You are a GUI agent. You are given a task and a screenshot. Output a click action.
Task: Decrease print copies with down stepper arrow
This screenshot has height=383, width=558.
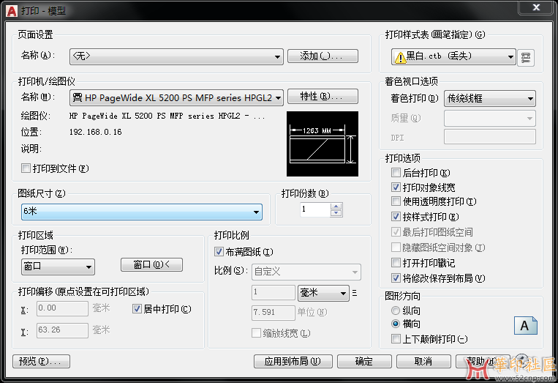pyautogui.click(x=336, y=213)
